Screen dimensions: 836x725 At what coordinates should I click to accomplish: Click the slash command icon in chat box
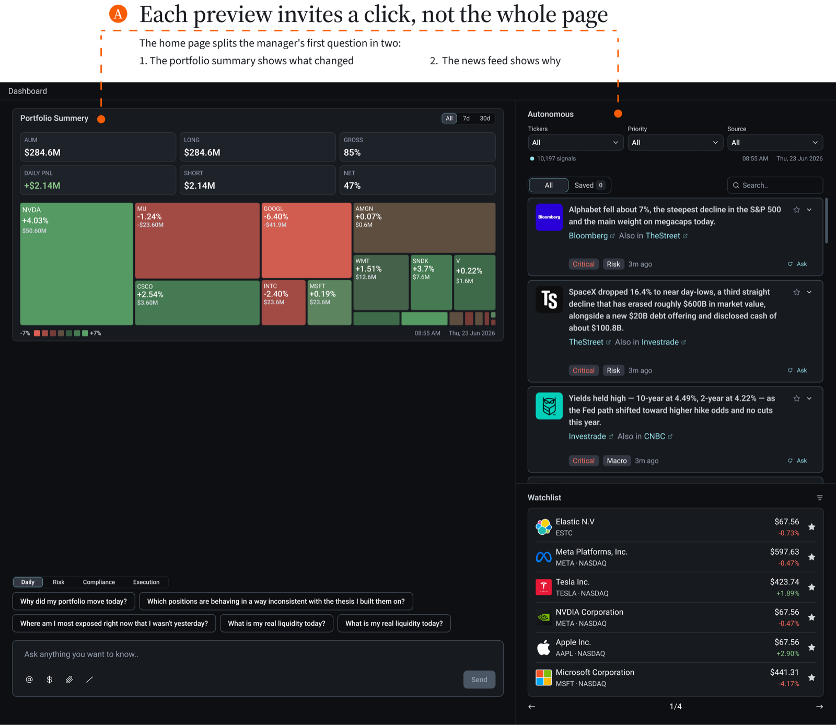coord(89,680)
